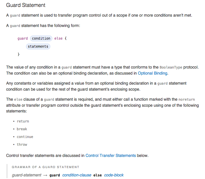The height and width of the screenshot is (179, 205).
Task: Open the Optional Binding link
Action: [x=152, y=73]
